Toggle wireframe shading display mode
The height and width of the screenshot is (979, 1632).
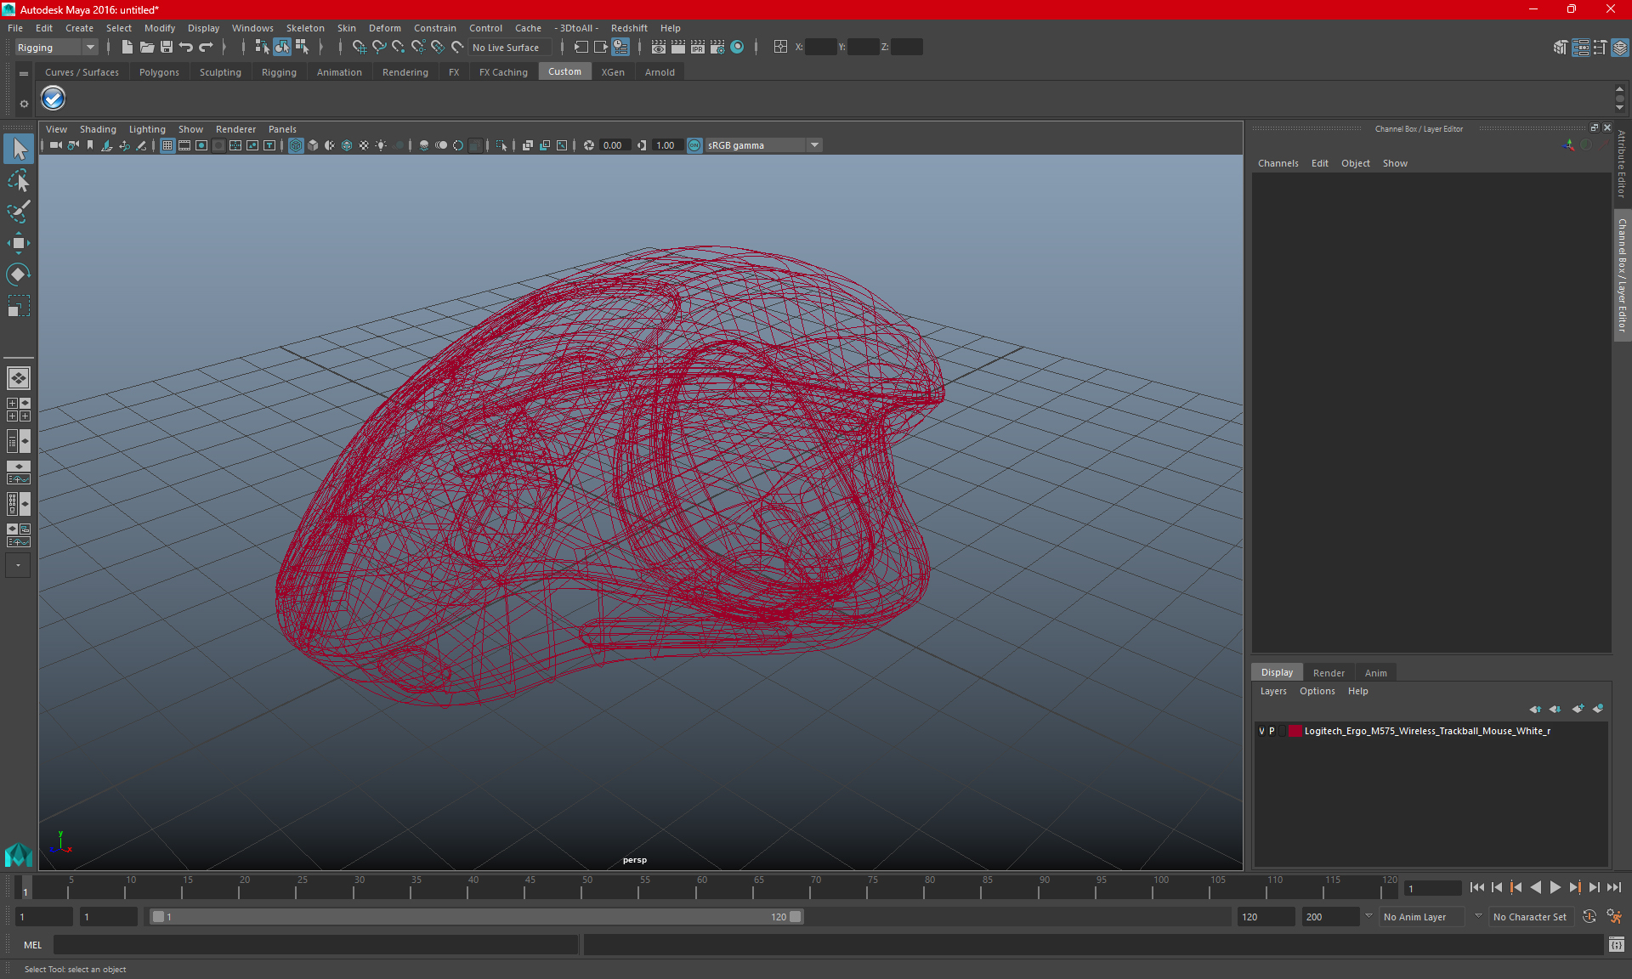pyautogui.click(x=296, y=144)
